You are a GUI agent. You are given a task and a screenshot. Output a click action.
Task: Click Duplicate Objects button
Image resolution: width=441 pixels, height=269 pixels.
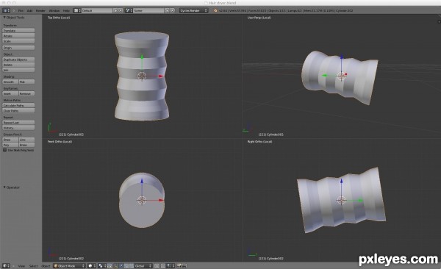(x=18, y=60)
